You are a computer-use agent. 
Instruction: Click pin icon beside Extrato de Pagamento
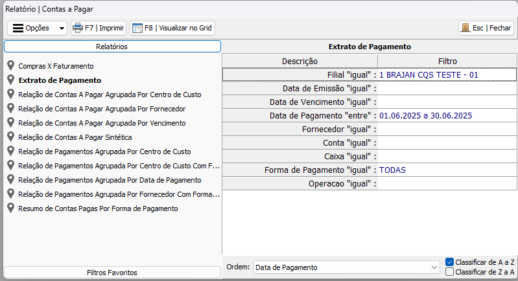11,80
